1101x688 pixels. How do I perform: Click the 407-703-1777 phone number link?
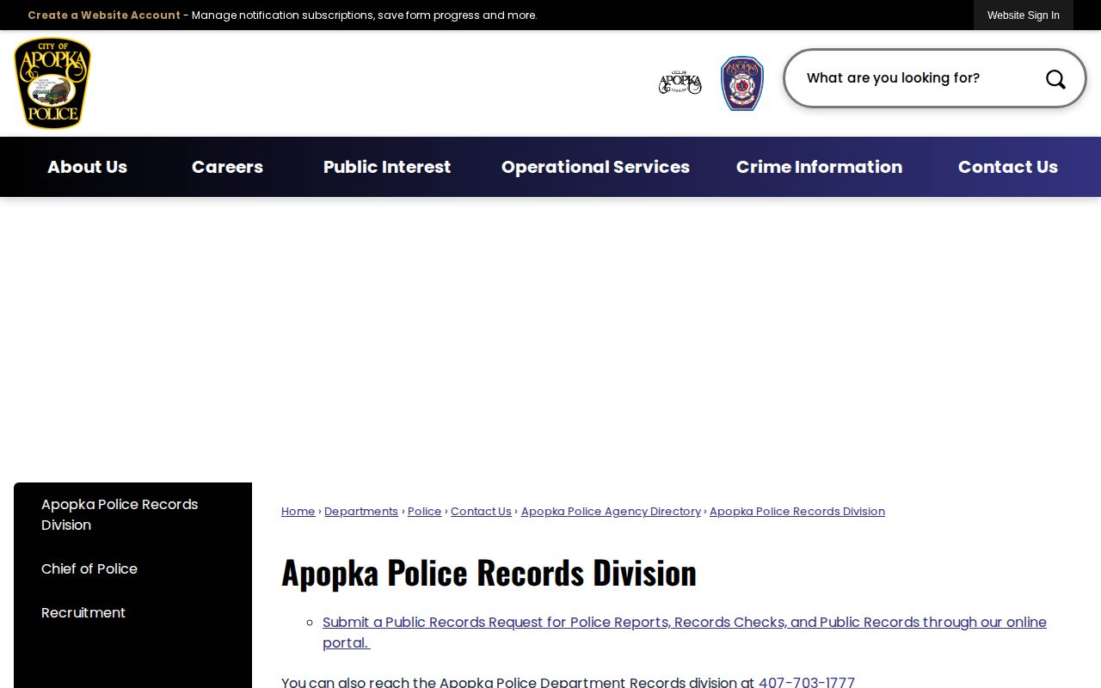[x=807, y=682]
